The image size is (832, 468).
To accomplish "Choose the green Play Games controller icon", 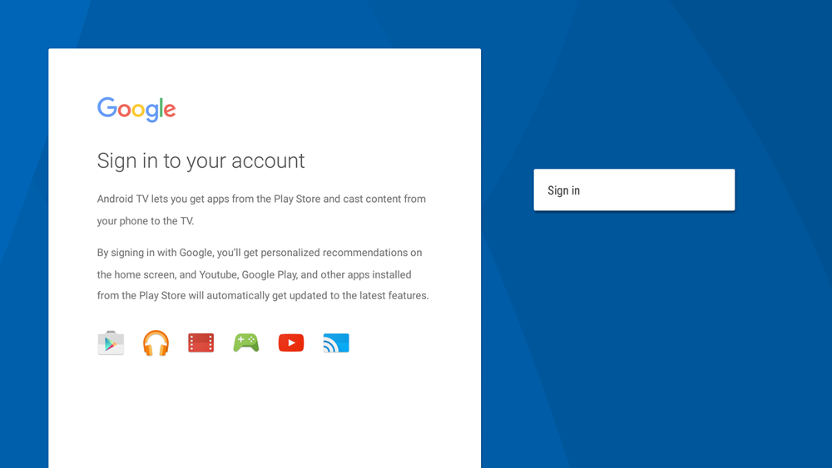I will click(x=246, y=343).
